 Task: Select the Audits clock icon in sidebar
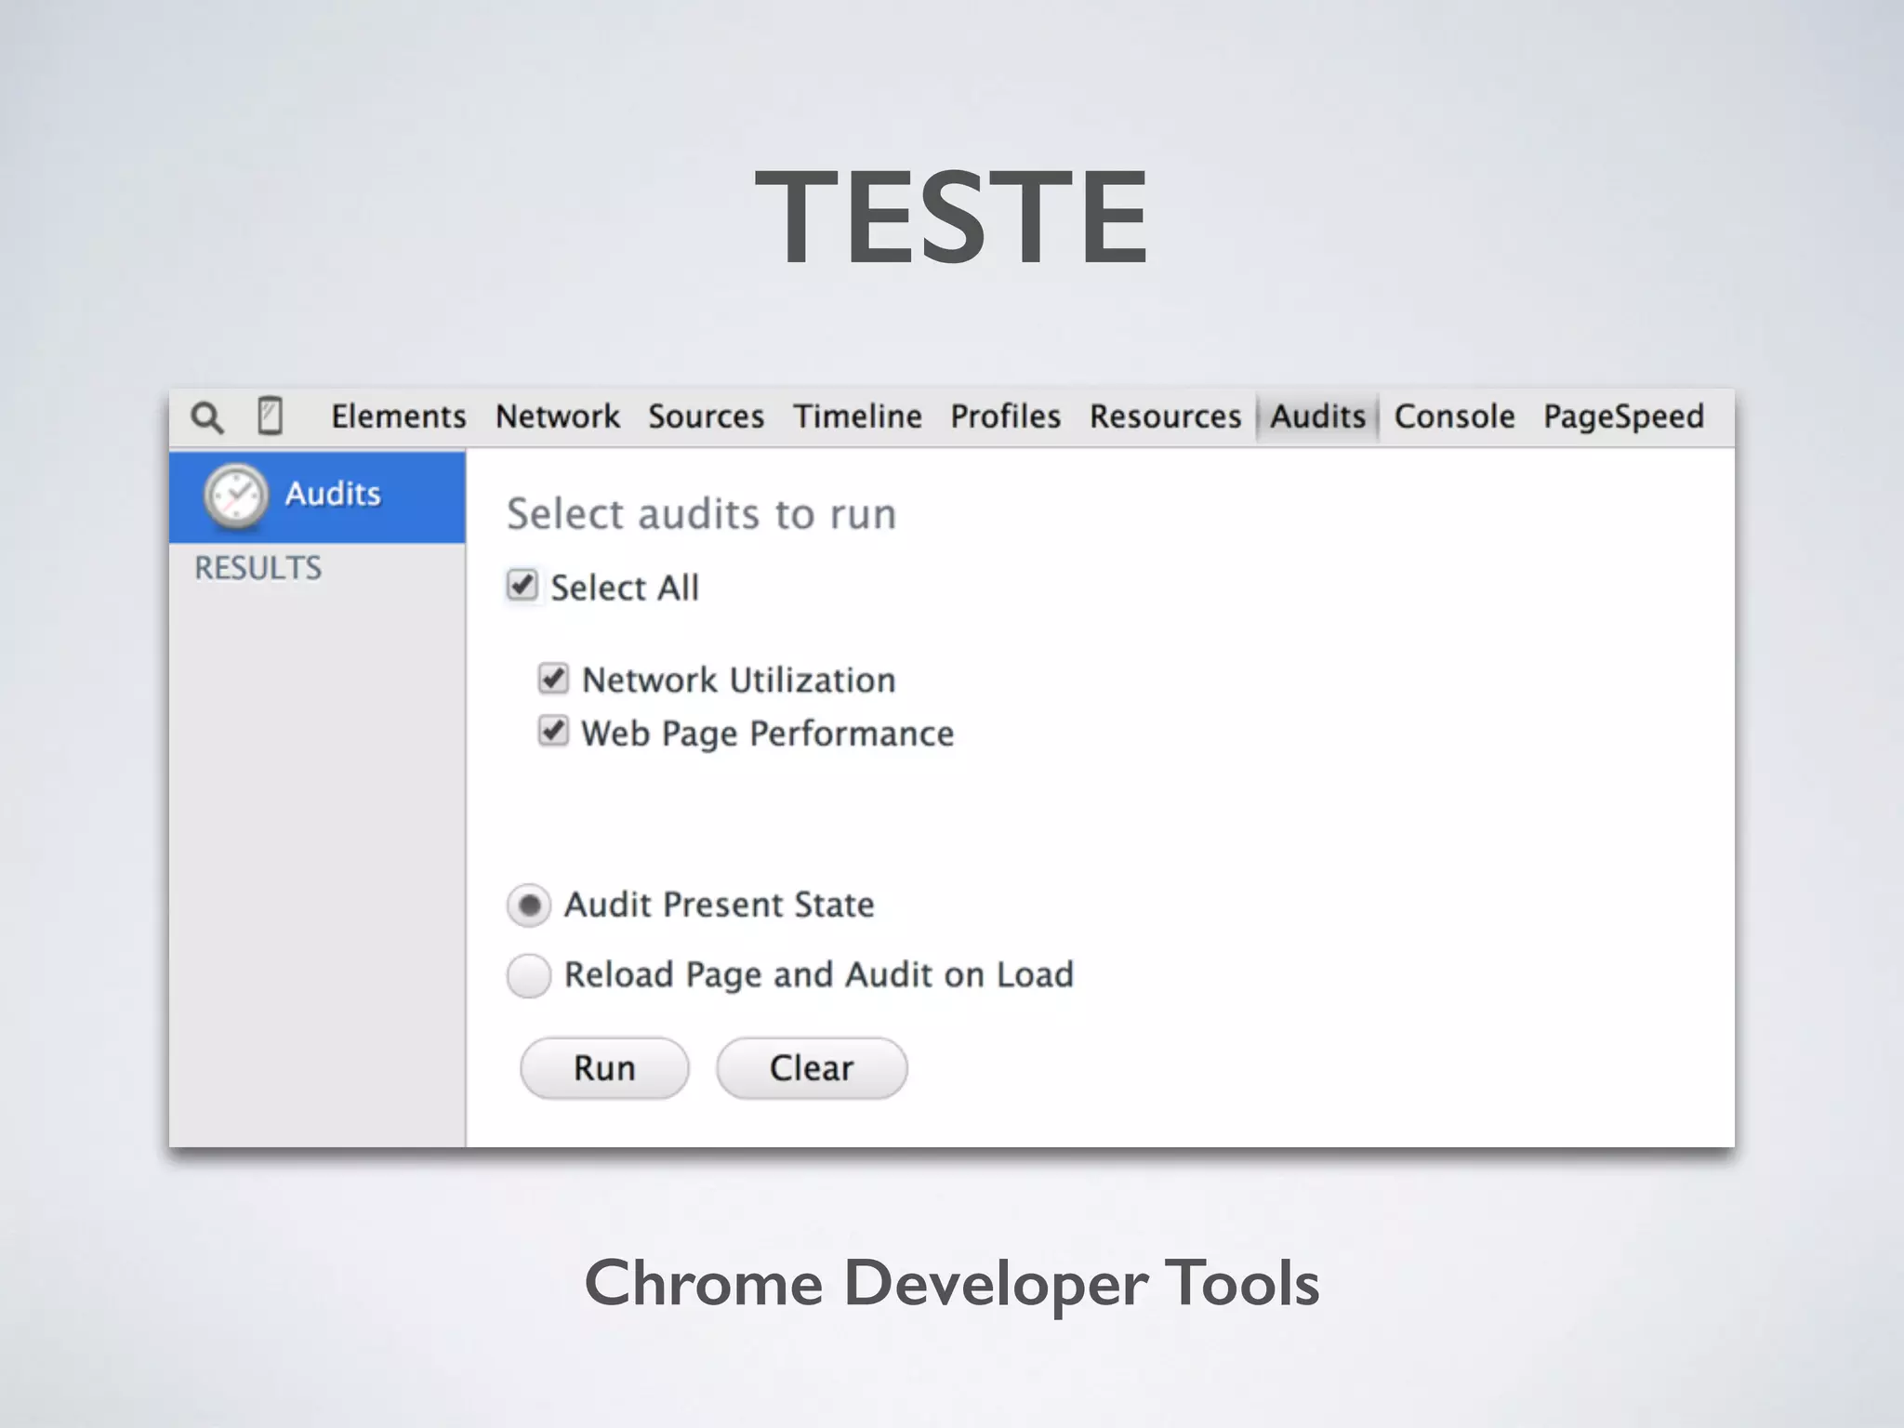[236, 496]
